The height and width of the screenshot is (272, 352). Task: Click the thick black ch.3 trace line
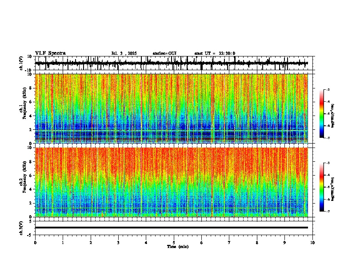(172, 228)
